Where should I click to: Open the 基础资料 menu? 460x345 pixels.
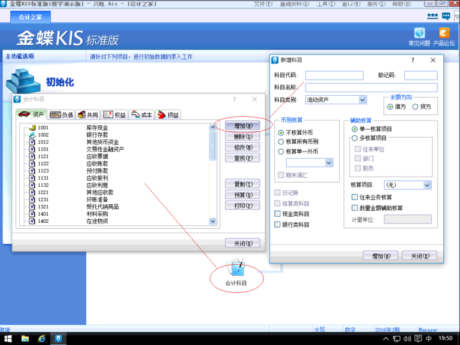[x=292, y=4]
